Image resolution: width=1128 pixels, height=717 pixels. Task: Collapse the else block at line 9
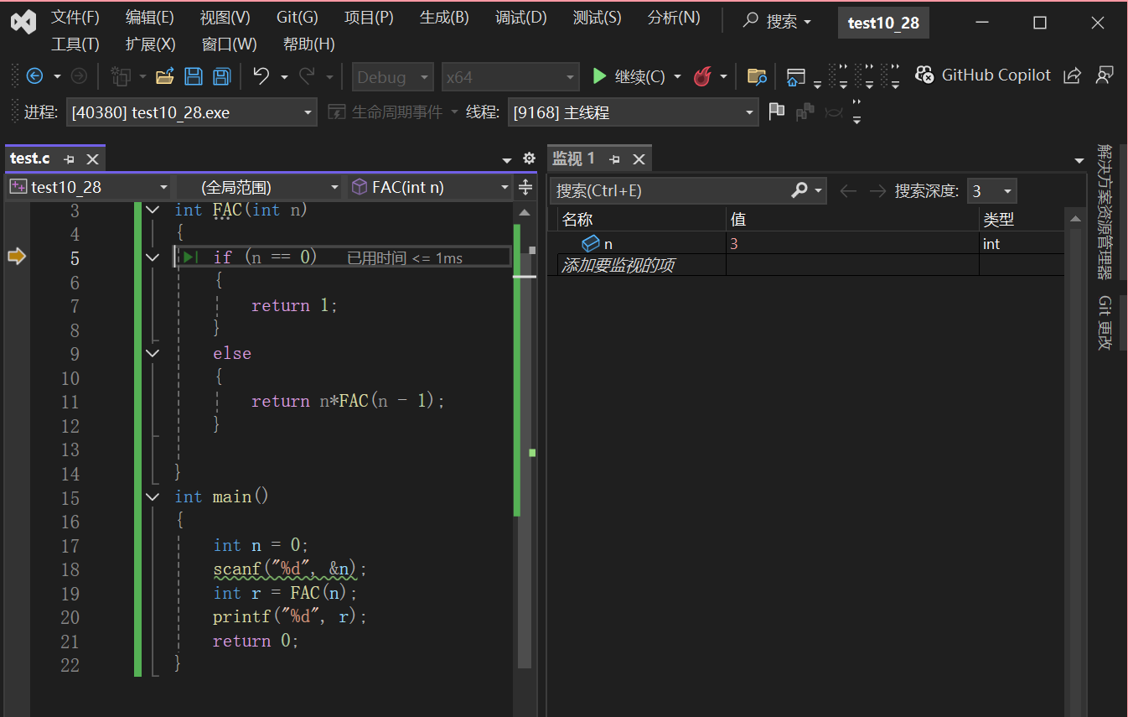click(x=153, y=353)
